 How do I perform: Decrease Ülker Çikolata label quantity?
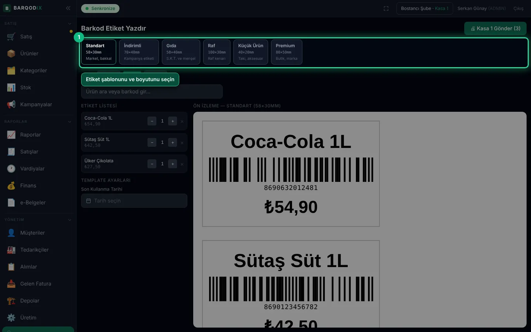152,164
